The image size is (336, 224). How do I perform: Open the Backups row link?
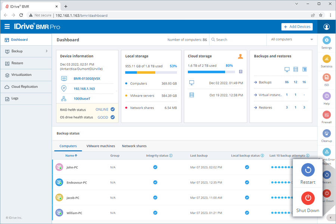265,82
